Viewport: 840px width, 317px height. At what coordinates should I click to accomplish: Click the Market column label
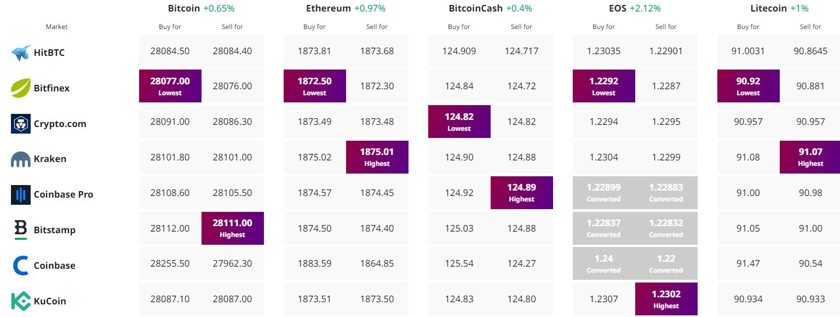[x=57, y=27]
